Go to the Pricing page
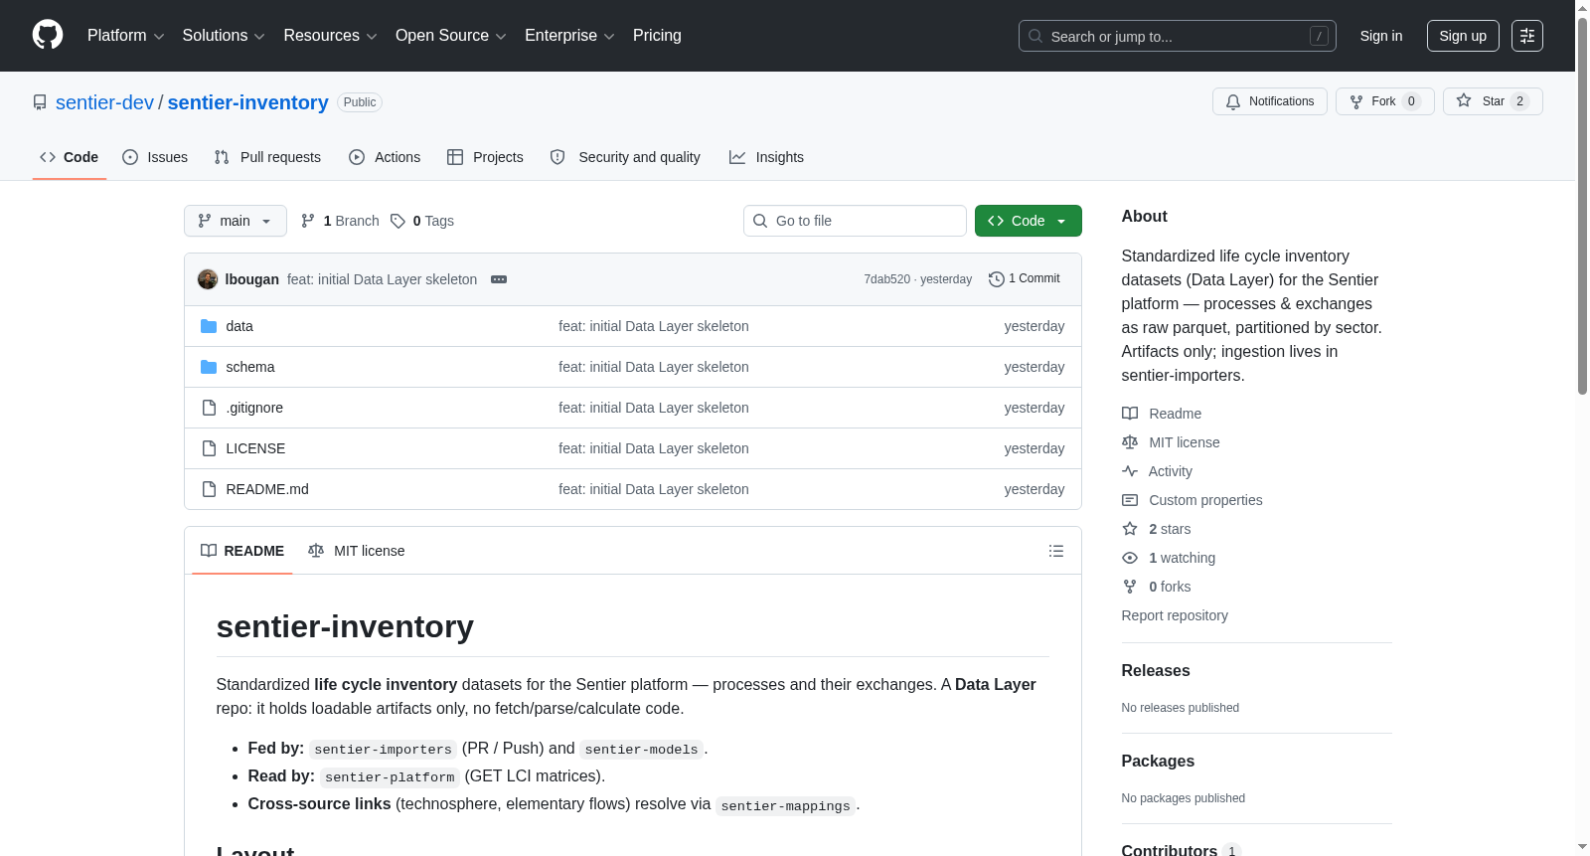 point(657,36)
